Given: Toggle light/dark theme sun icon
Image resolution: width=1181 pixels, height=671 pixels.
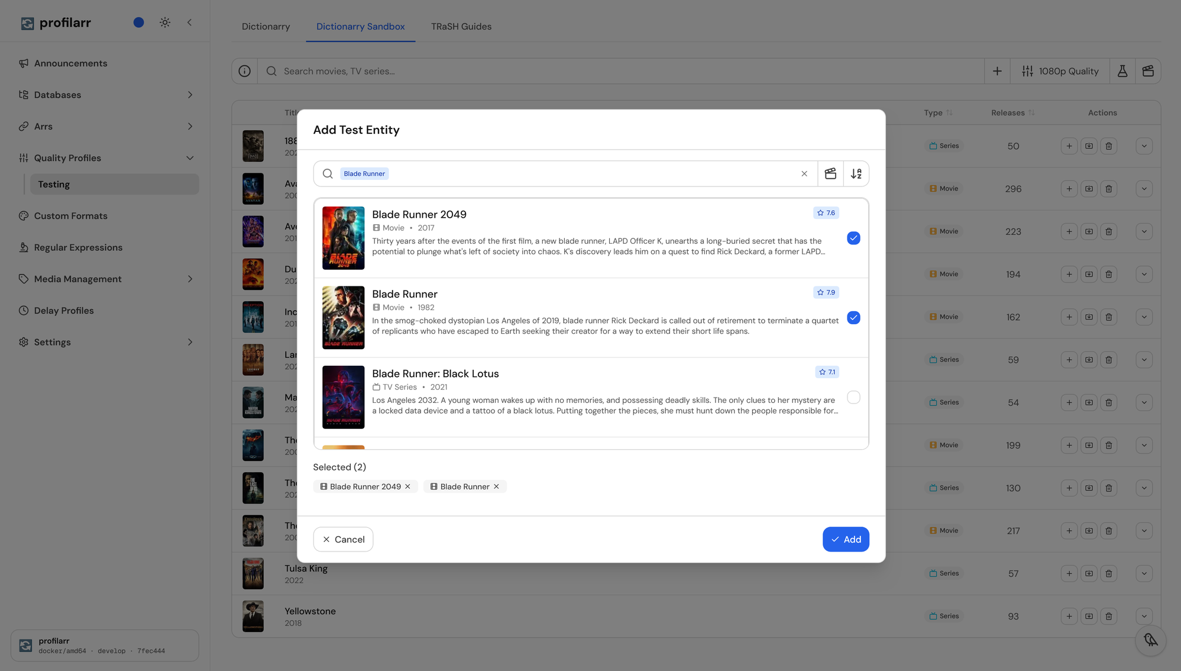Looking at the screenshot, I should [x=165, y=22].
